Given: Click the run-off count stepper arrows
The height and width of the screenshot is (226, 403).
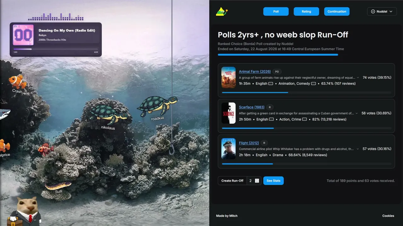Looking at the screenshot, I should point(257,181).
